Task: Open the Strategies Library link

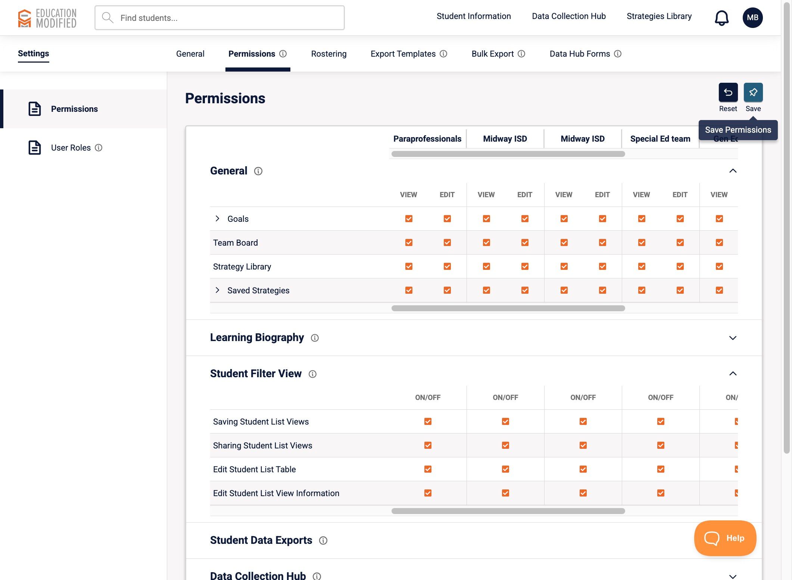Action: point(659,16)
